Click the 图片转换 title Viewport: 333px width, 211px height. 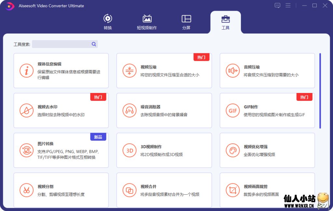click(x=46, y=144)
